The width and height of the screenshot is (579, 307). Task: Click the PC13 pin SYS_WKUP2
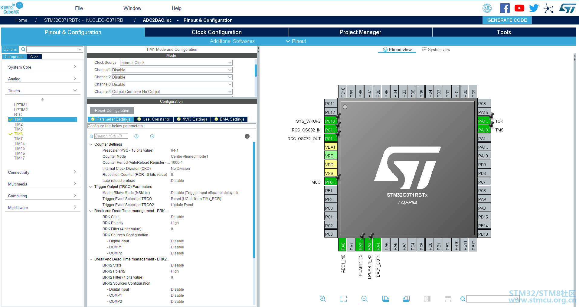331,121
